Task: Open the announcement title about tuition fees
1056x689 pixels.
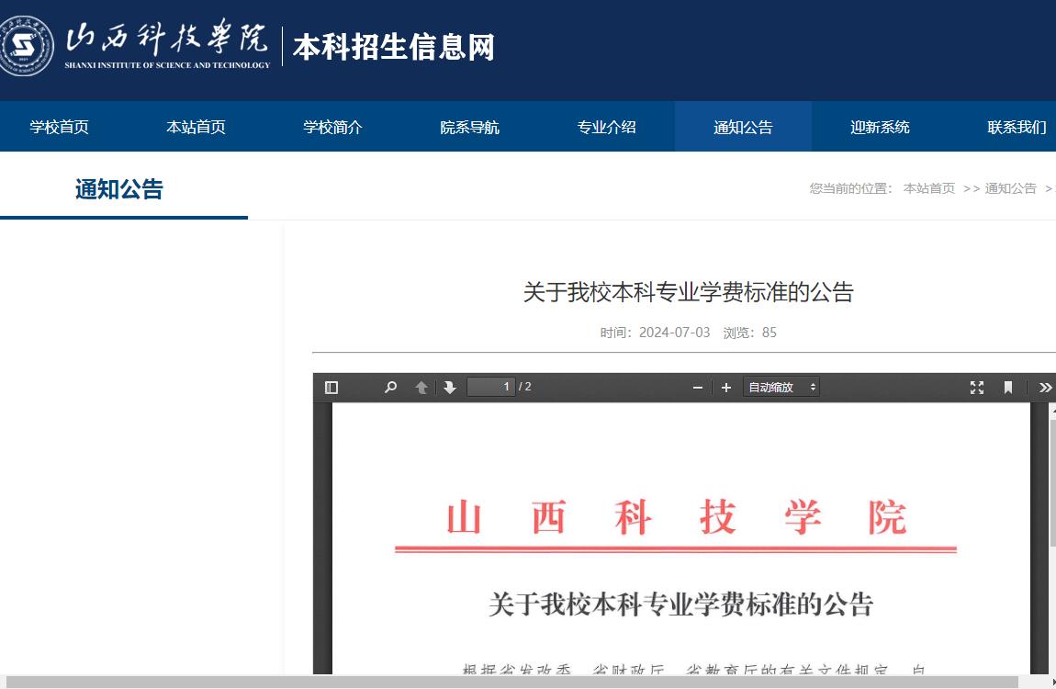Action: coord(686,292)
